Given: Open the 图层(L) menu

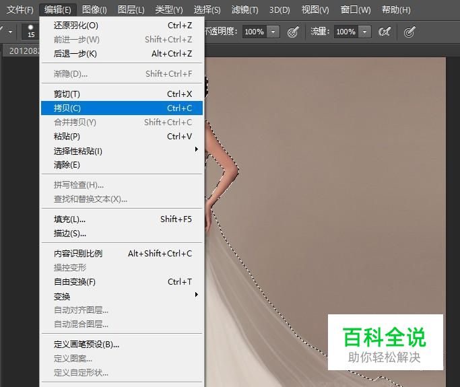Looking at the screenshot, I should 131,10.
